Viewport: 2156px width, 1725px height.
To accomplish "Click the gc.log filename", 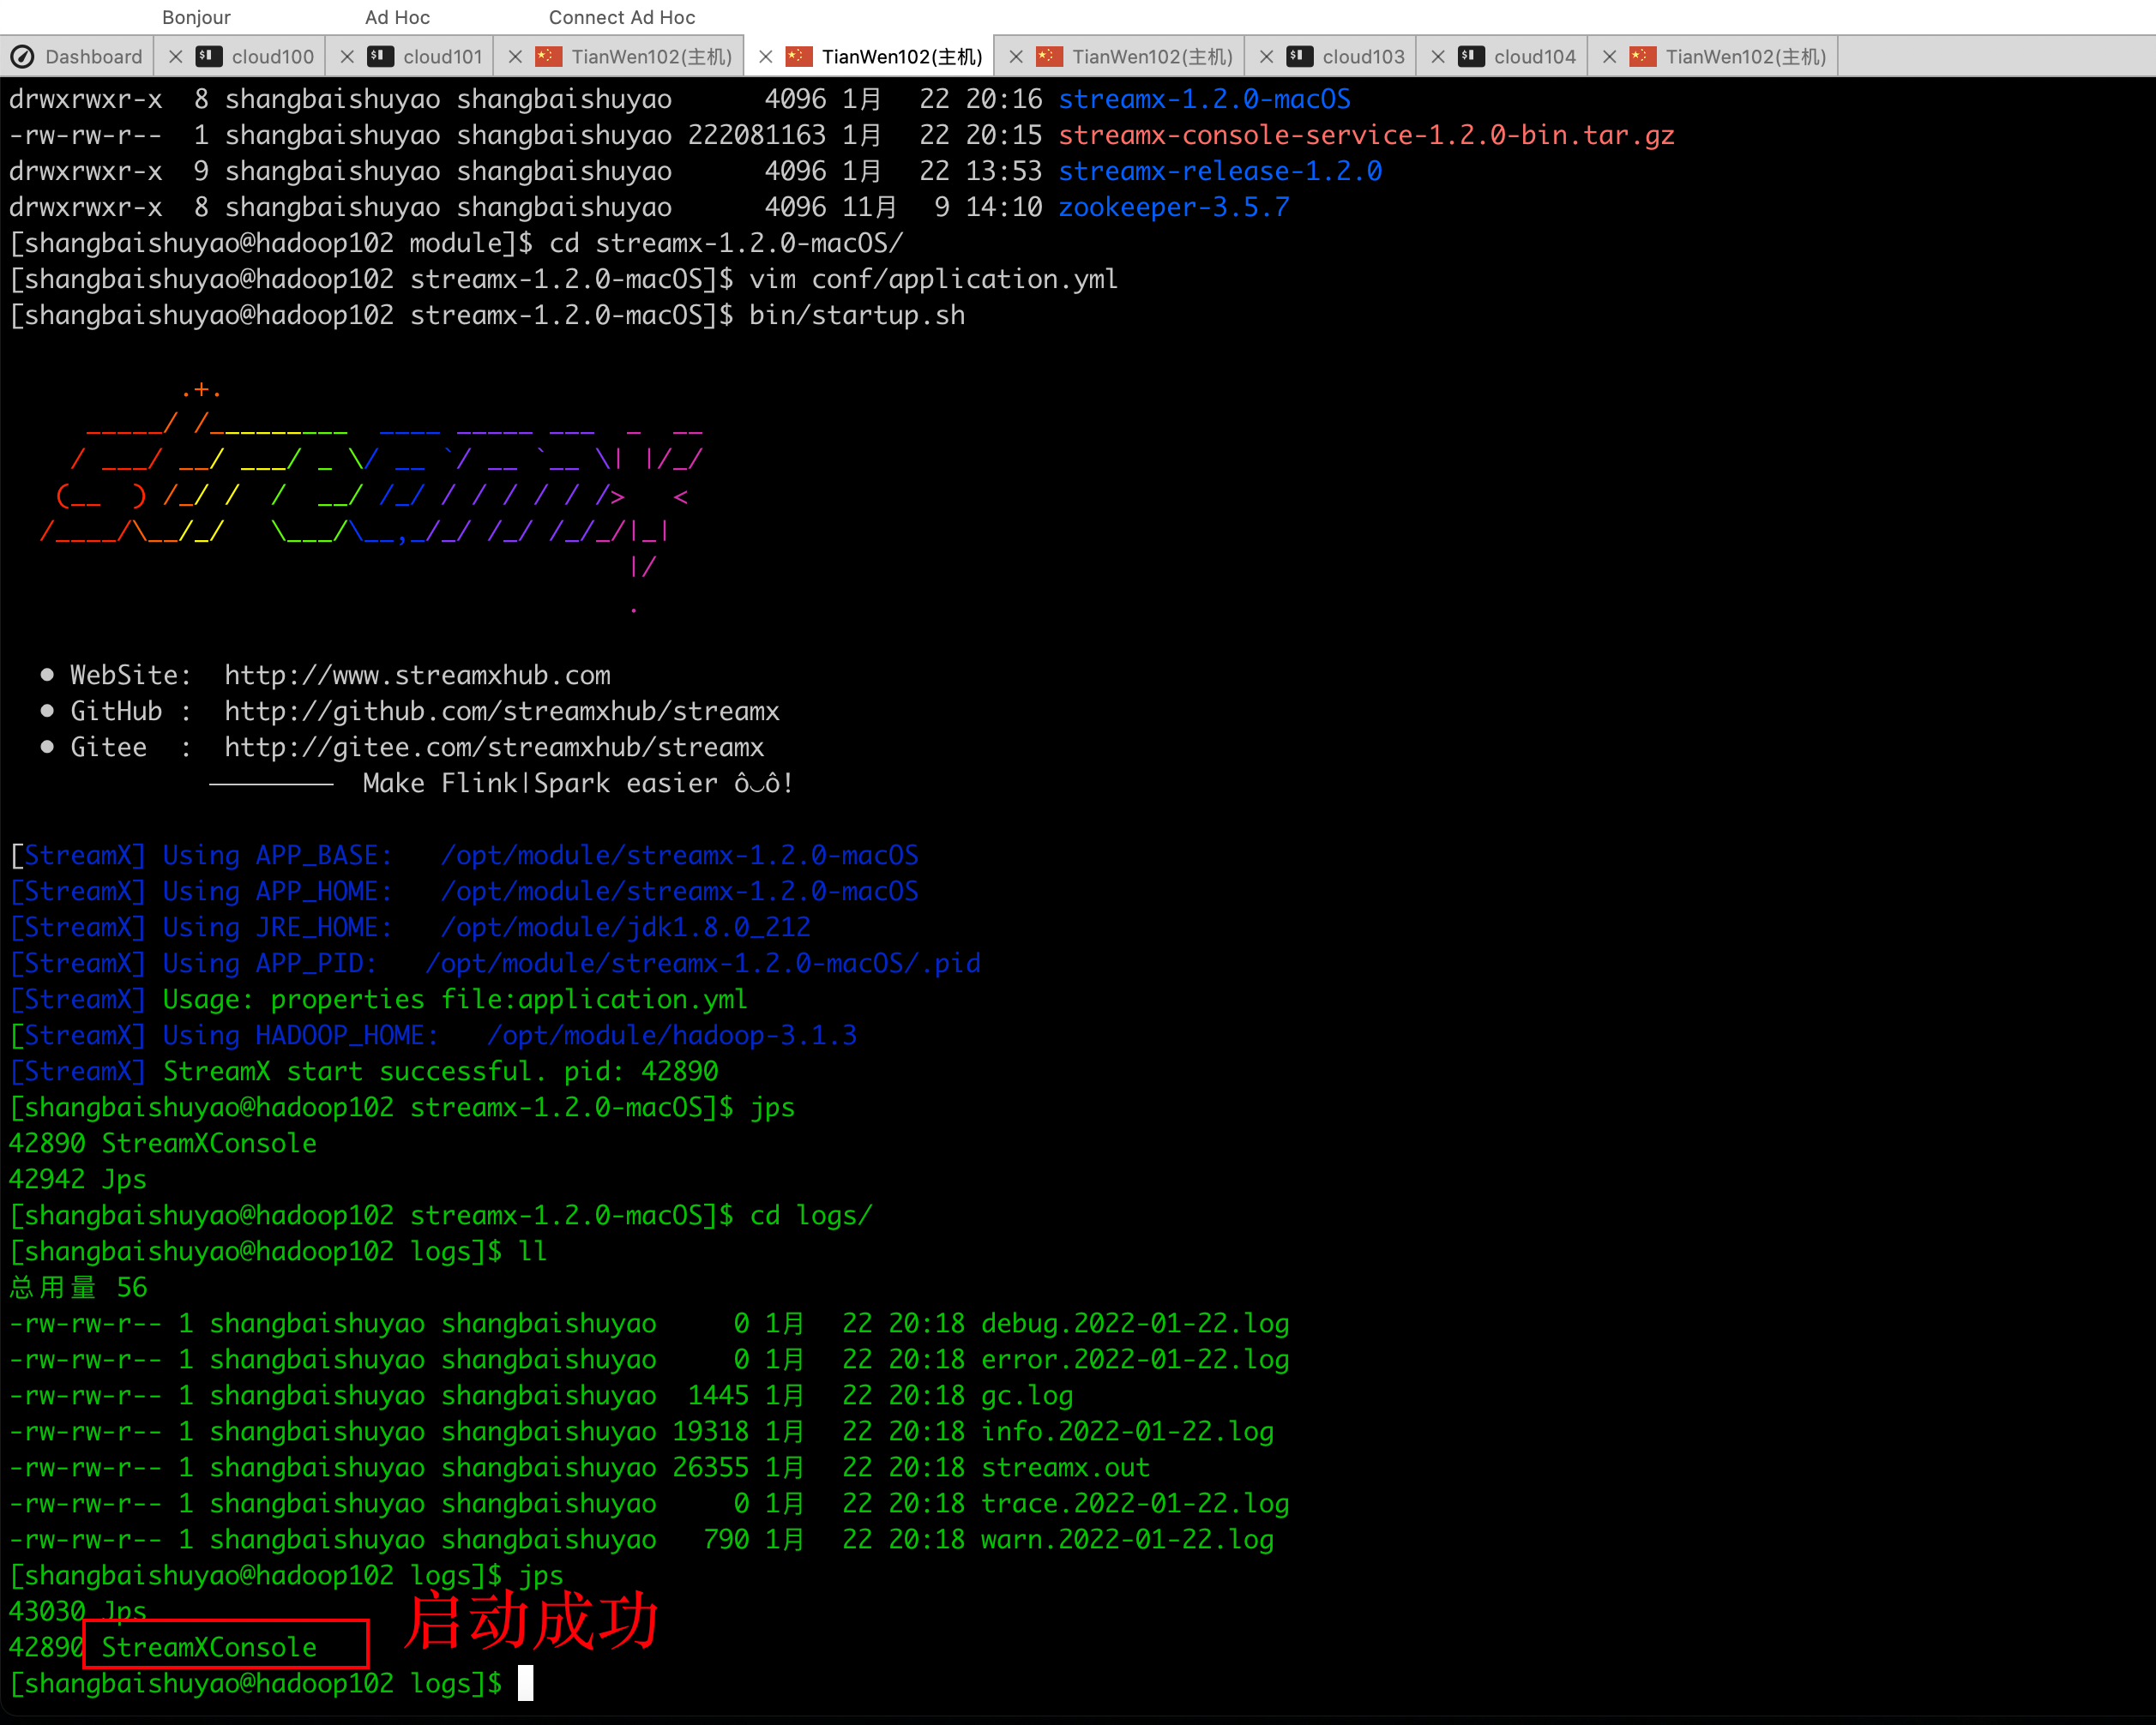I will tap(1027, 1395).
